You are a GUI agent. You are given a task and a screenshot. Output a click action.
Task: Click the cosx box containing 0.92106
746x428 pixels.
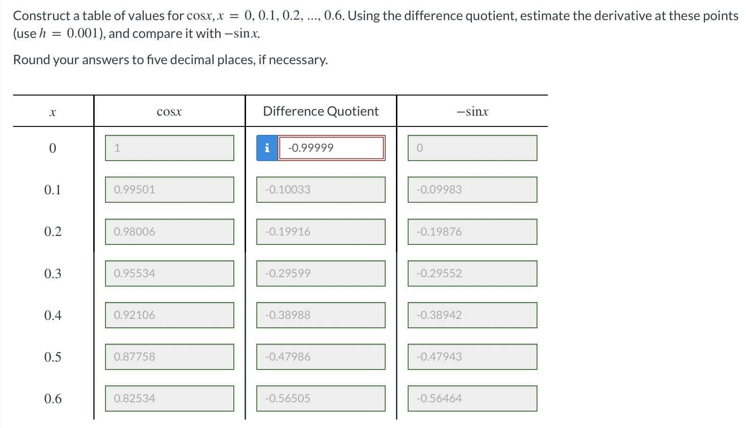[170, 315]
